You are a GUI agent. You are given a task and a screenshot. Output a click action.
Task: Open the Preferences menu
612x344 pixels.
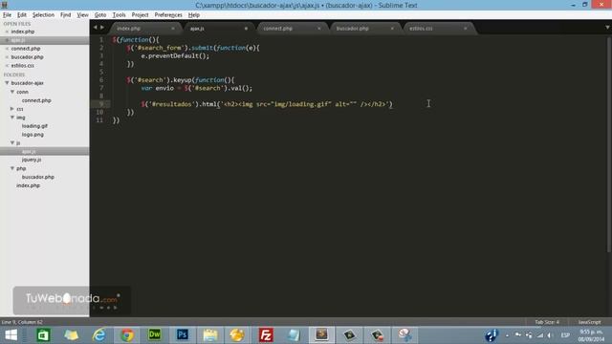(x=168, y=15)
